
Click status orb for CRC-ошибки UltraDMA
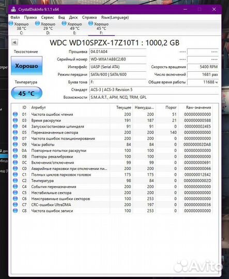[x=16, y=205]
